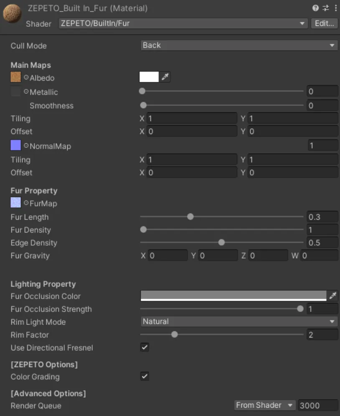This screenshot has height=416, width=340.
Task: Click the Smoothness value field
Action: [x=322, y=106]
